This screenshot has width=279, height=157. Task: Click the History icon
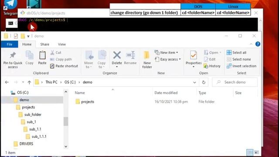[x=206, y=66]
